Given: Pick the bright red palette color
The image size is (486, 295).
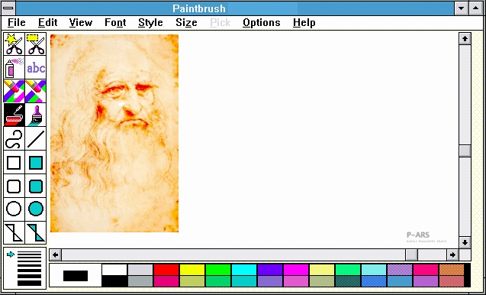Looking at the screenshot, I should 166,270.
